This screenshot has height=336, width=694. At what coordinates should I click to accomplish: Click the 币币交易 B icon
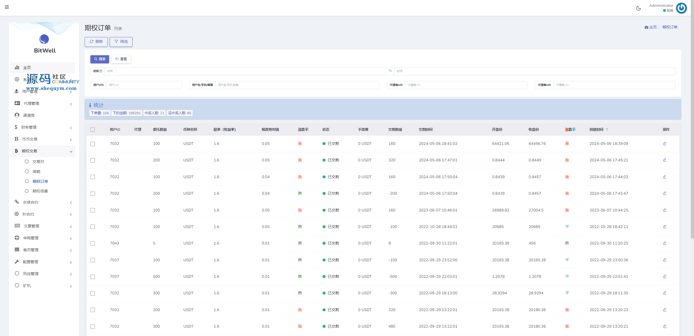(x=16, y=139)
